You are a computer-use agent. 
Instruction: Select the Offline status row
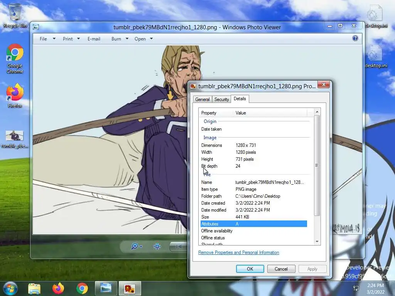[x=254, y=238]
